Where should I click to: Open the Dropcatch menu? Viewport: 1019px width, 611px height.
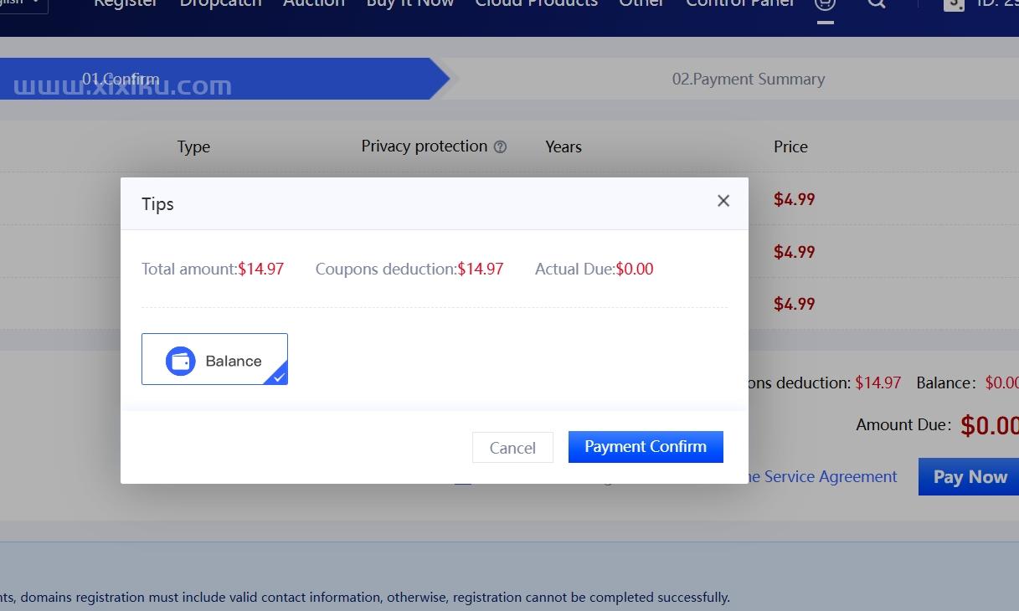pos(220,3)
